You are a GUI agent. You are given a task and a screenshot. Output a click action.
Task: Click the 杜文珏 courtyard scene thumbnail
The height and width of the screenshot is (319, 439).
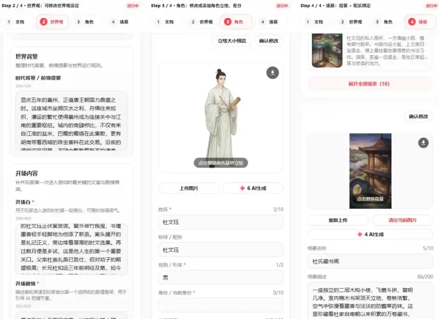tap(327, 50)
